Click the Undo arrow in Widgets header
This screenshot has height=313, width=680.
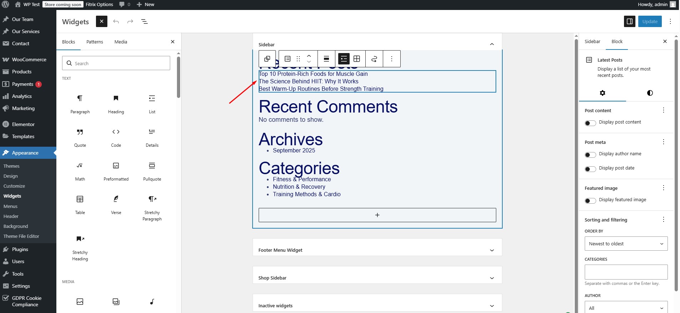click(x=116, y=22)
